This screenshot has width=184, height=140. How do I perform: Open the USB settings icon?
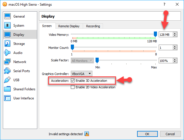pyautogui.click(x=8, y=80)
